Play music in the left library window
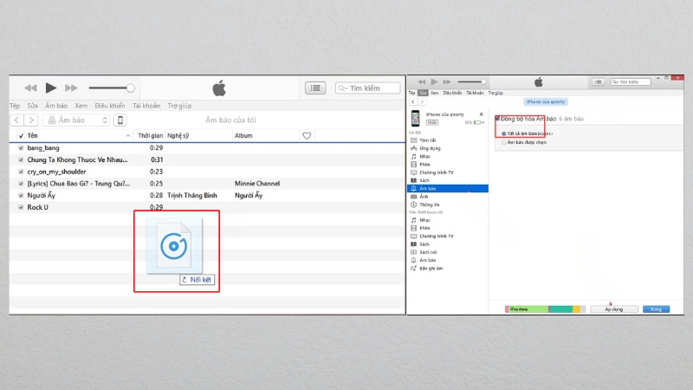This screenshot has height=390, width=693. pos(51,88)
